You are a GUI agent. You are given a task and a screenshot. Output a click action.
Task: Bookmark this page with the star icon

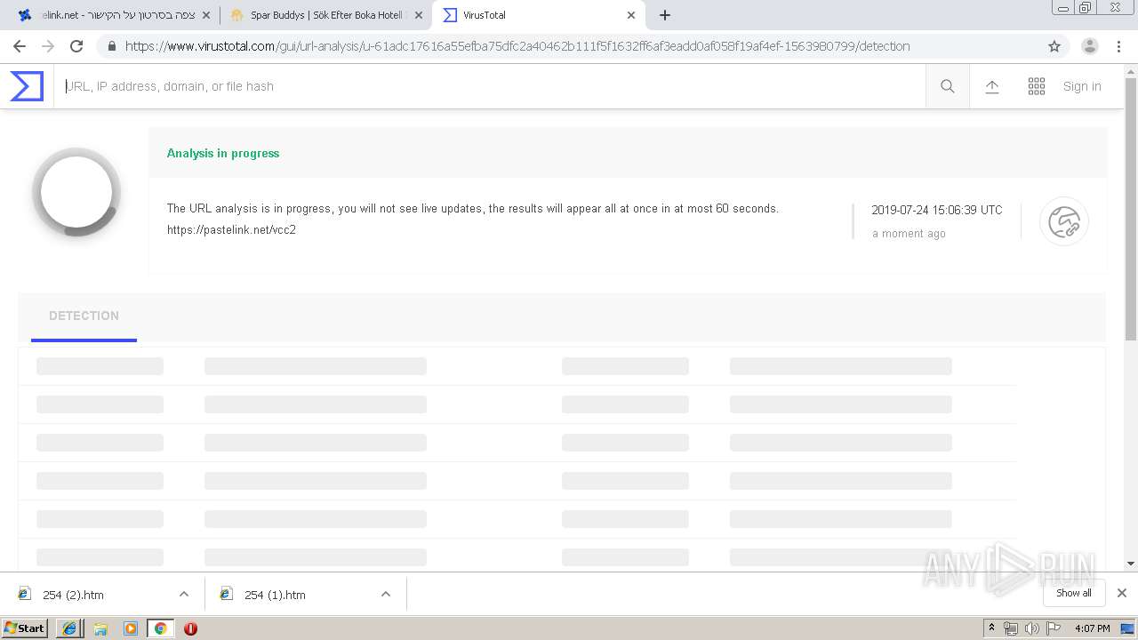1054,46
